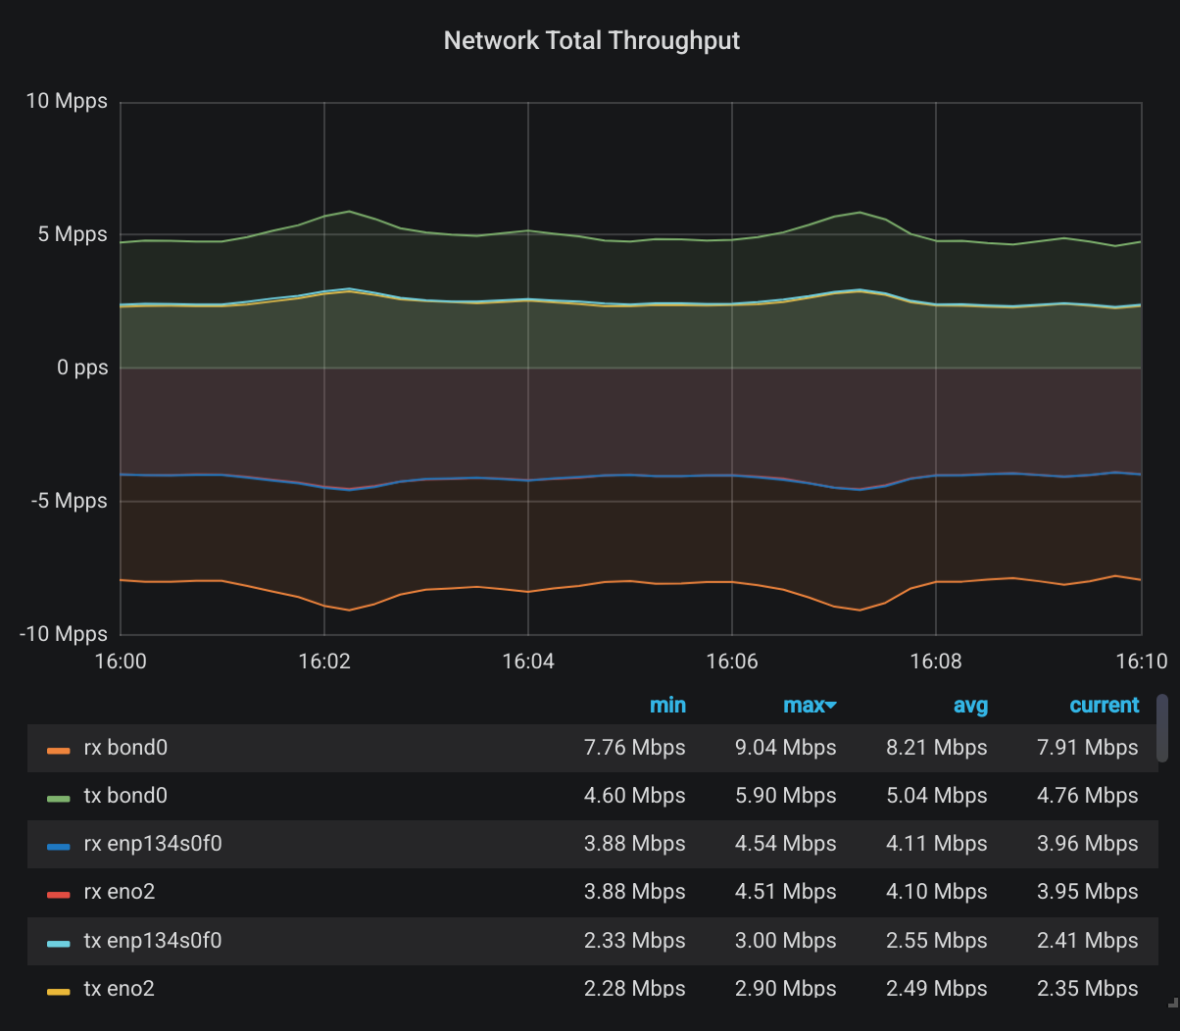Image resolution: width=1180 pixels, height=1031 pixels.
Task: Select tx enp134s0f0 avg value 2.55 Mbps
Action: click(x=937, y=941)
